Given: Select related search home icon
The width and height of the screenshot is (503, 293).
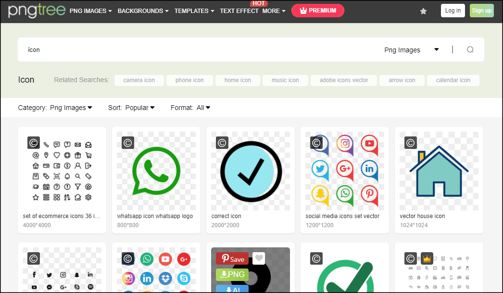Looking at the screenshot, I should click(x=238, y=80).
